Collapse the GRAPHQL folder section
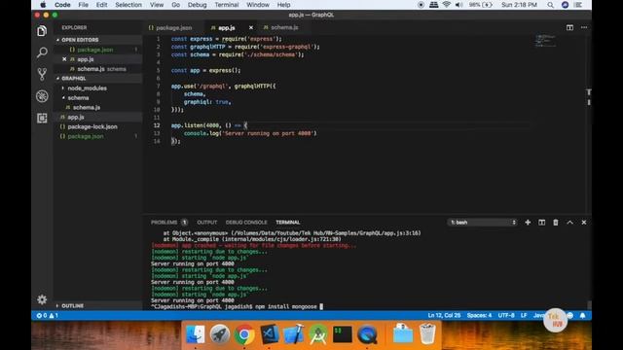Viewport: 623px width, 350px height. pos(74,78)
